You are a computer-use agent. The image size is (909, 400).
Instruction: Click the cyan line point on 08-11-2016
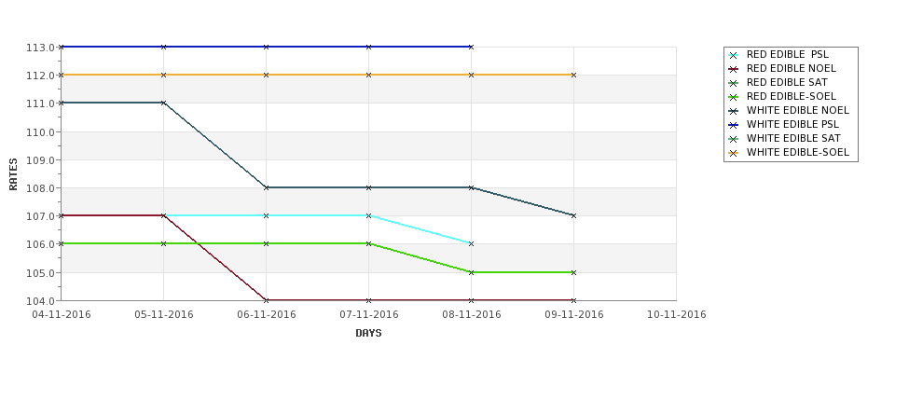472,244
